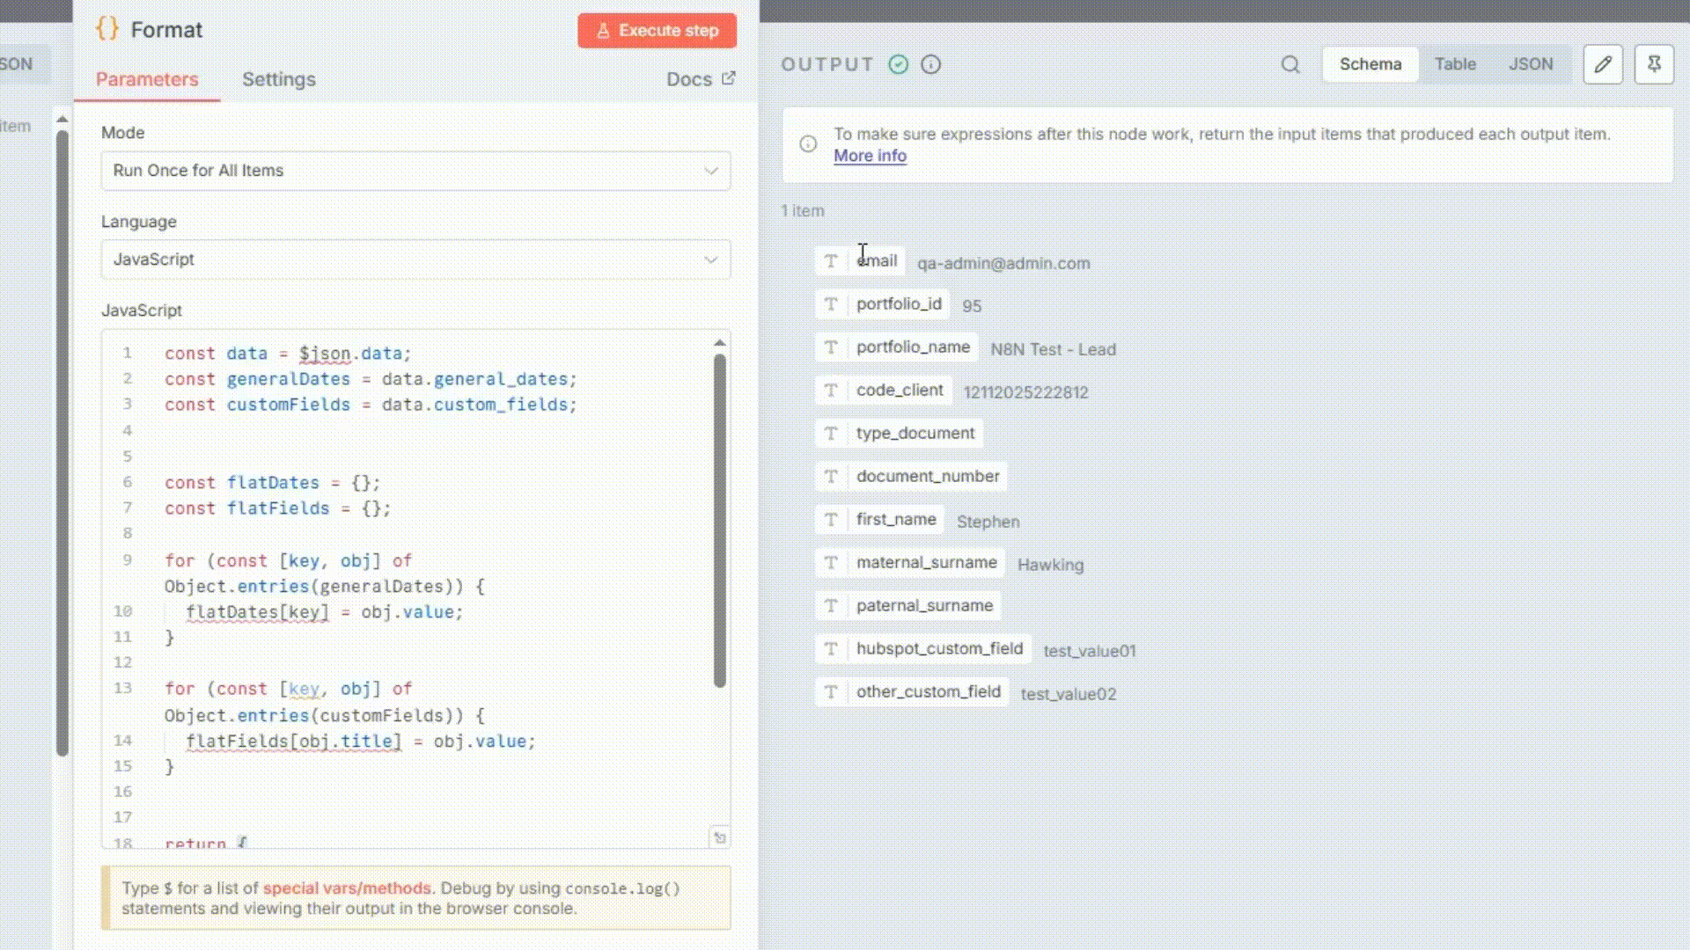The width and height of the screenshot is (1690, 950).
Task: Click the edit output pencil icon
Action: (1603, 64)
